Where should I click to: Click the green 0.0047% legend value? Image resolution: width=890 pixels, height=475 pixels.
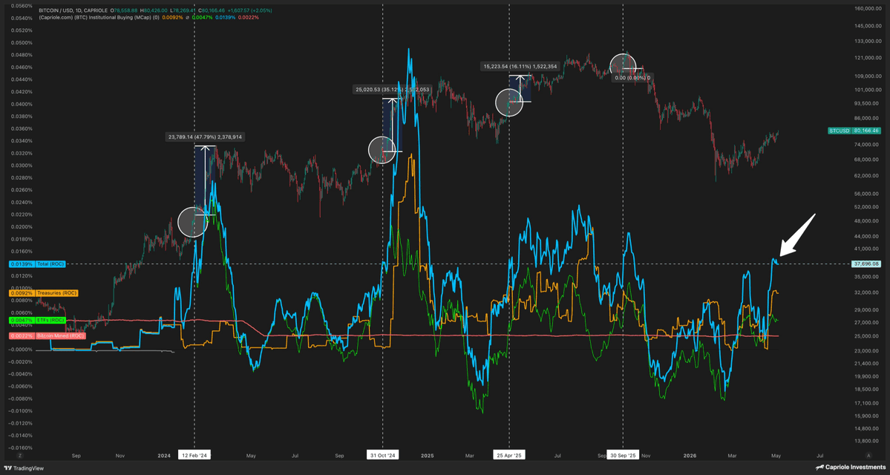202,18
